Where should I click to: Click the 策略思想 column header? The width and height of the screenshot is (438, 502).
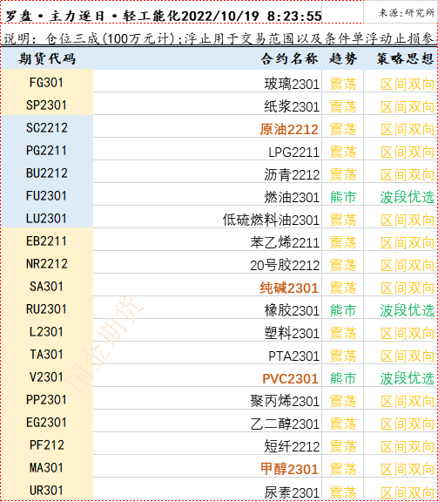(x=405, y=59)
